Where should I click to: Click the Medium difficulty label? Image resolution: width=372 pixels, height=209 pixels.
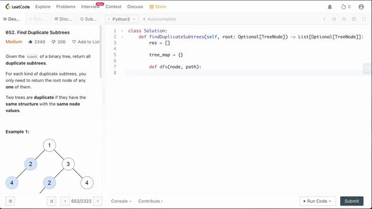[14, 42]
